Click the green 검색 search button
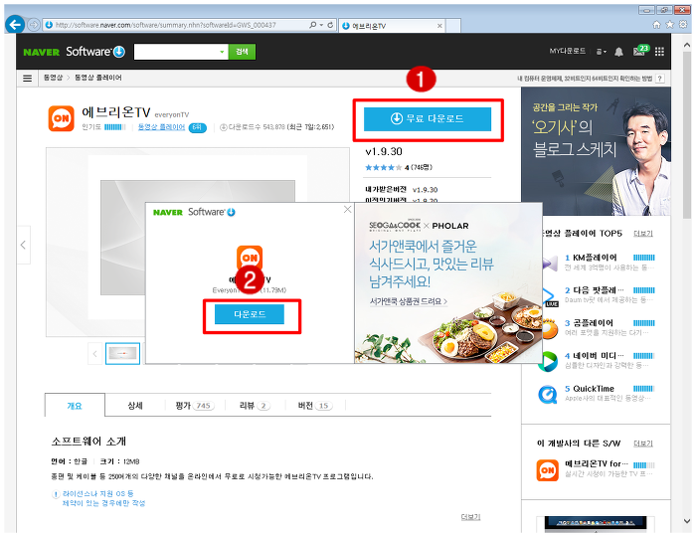Viewport: 696px width, 537px height. coord(242,52)
